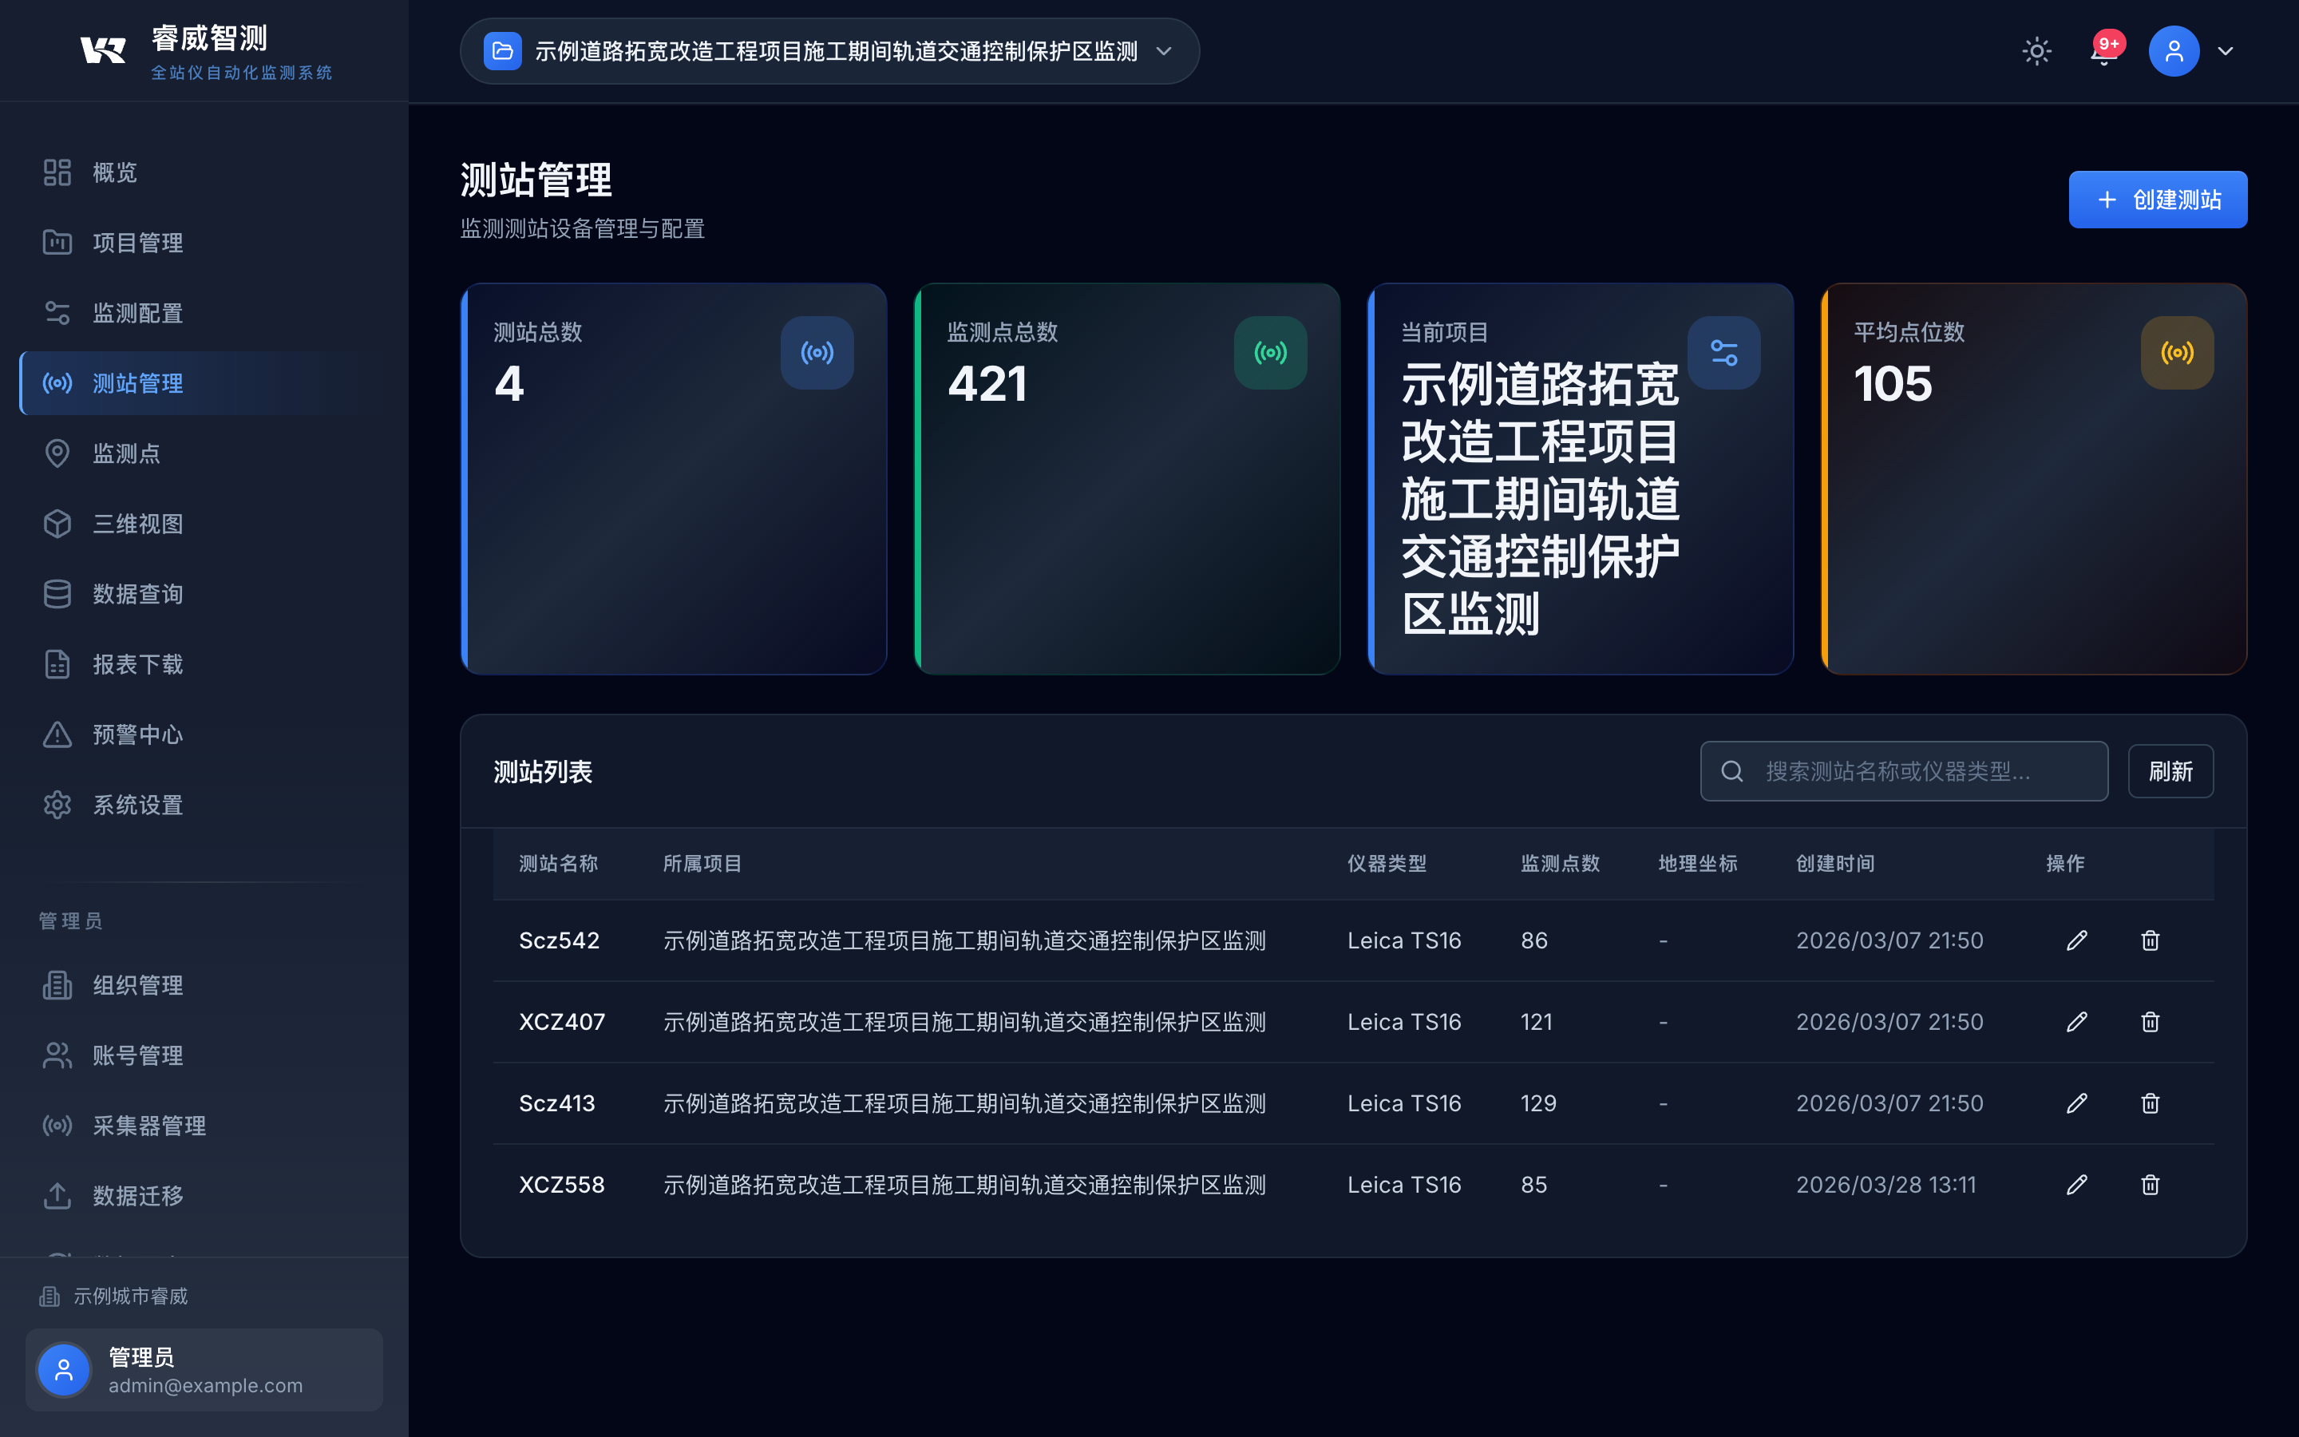Click the 刷新 refresh button
Viewport: 2299px width, 1437px height.
2172,770
